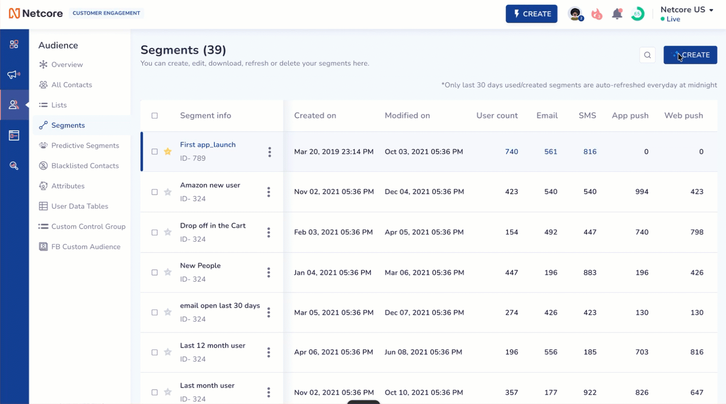
Task: Check the select-all segments checkbox
Action: 155,115
